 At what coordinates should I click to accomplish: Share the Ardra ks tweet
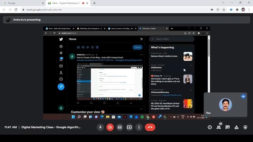tap(118, 103)
